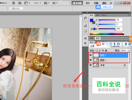Switch to the 摄影 workspace
Screen dimensions: 132x100
coord(104,3)
